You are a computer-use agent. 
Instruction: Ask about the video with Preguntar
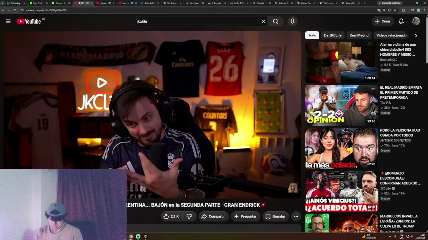(245, 216)
